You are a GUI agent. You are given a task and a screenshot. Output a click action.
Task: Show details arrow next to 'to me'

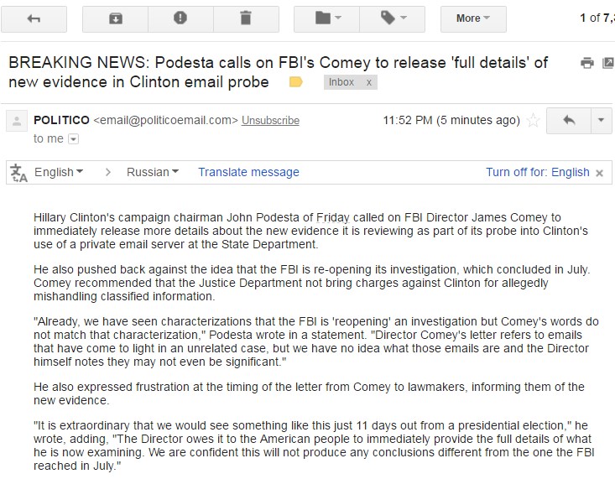pyautogui.click(x=73, y=139)
